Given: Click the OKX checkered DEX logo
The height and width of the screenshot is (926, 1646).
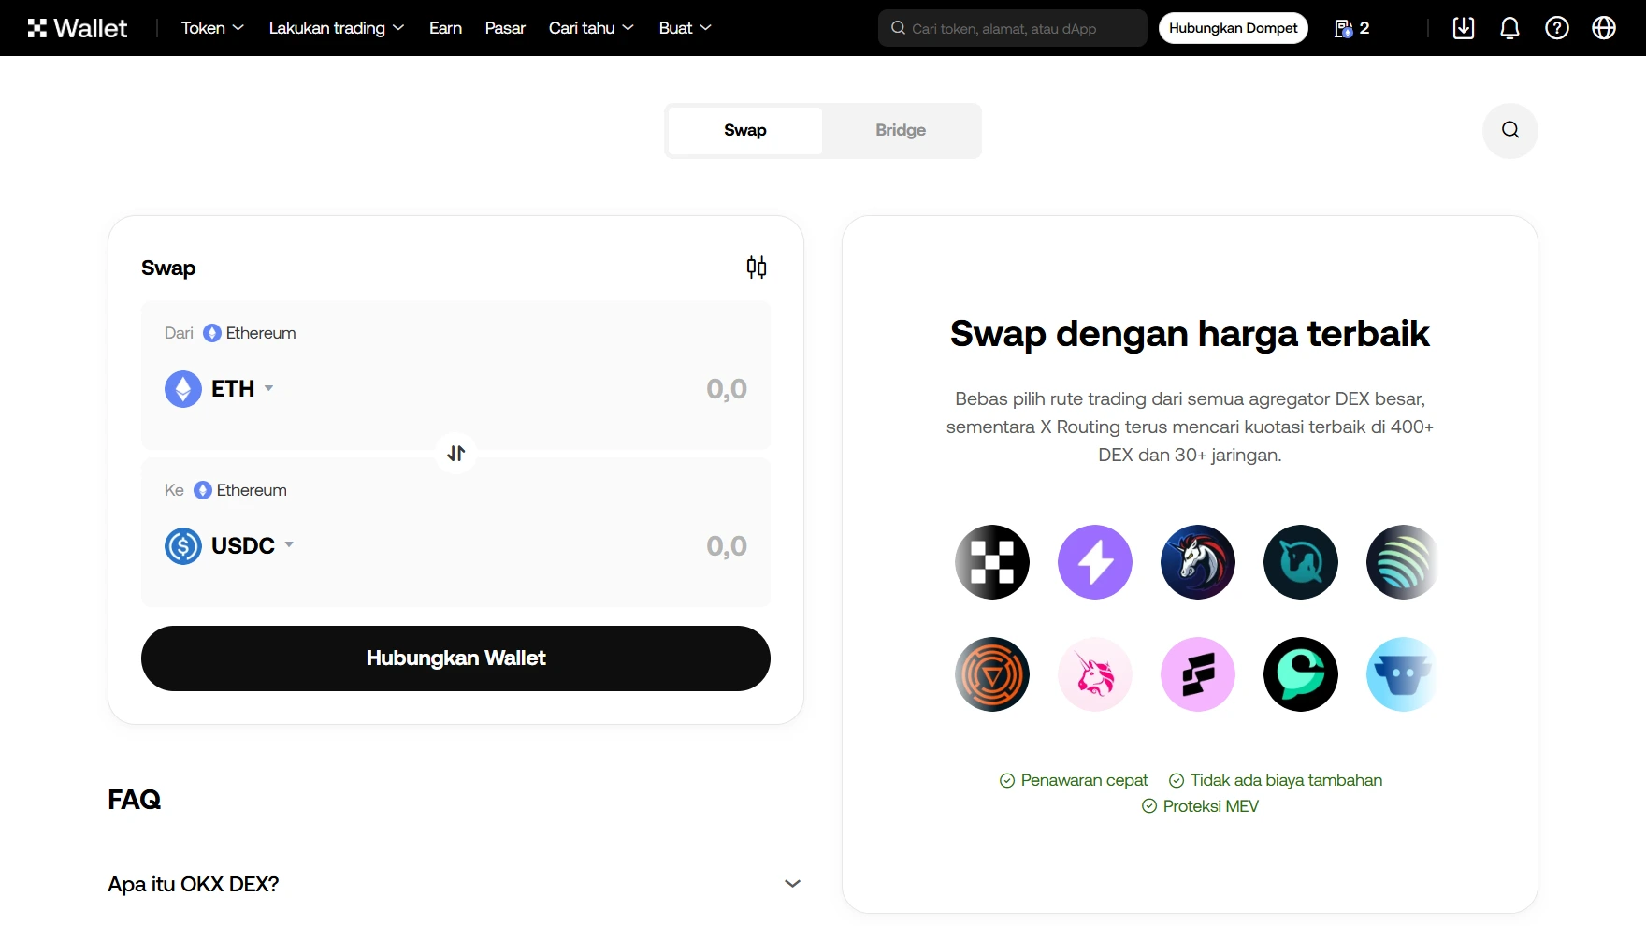Looking at the screenshot, I should click(992, 562).
